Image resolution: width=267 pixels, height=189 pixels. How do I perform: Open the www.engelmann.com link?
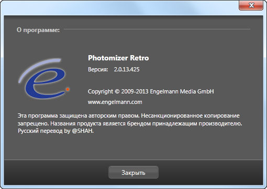click(115, 102)
